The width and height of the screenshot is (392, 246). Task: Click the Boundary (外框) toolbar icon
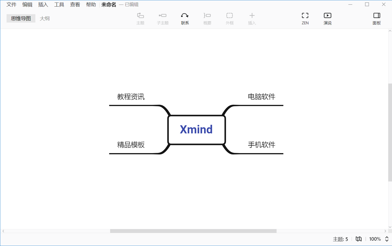point(230,16)
